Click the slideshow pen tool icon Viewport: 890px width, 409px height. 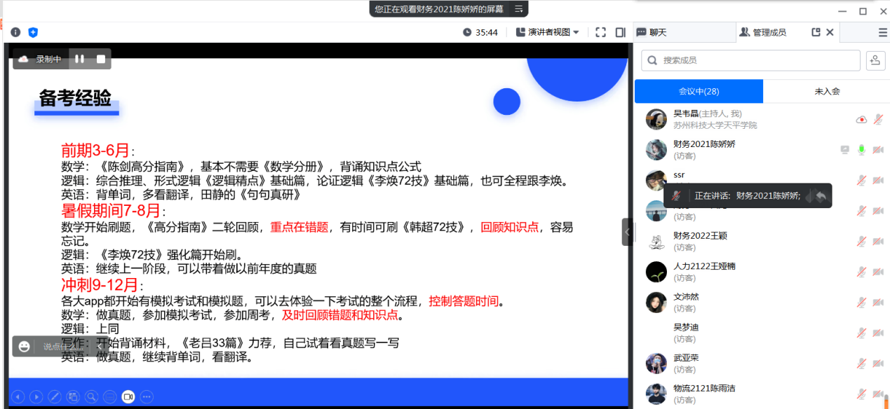click(54, 396)
